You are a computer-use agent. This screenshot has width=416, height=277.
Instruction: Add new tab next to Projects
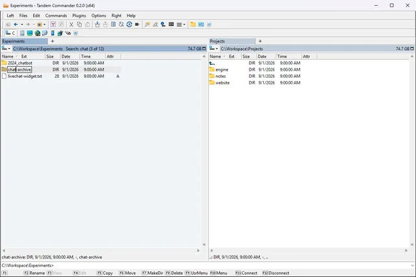260,42
